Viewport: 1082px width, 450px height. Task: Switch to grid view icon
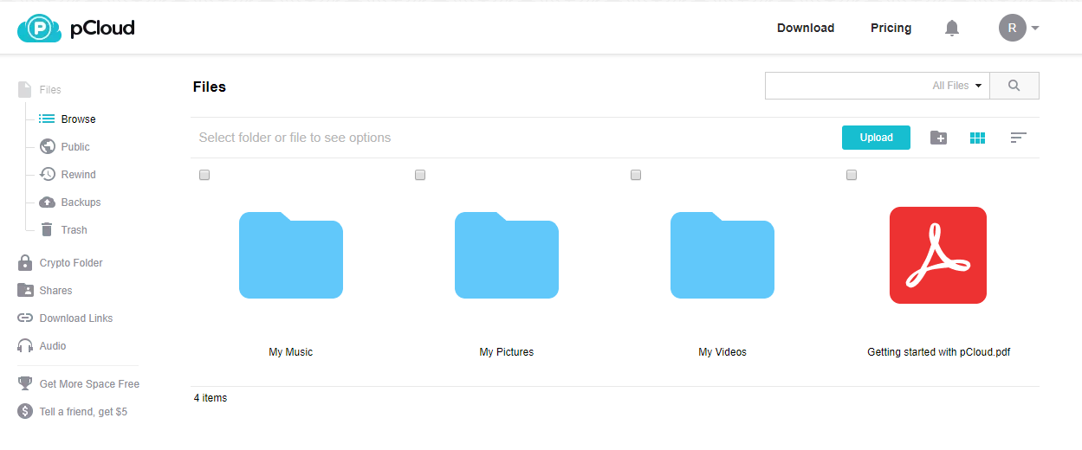pyautogui.click(x=977, y=138)
